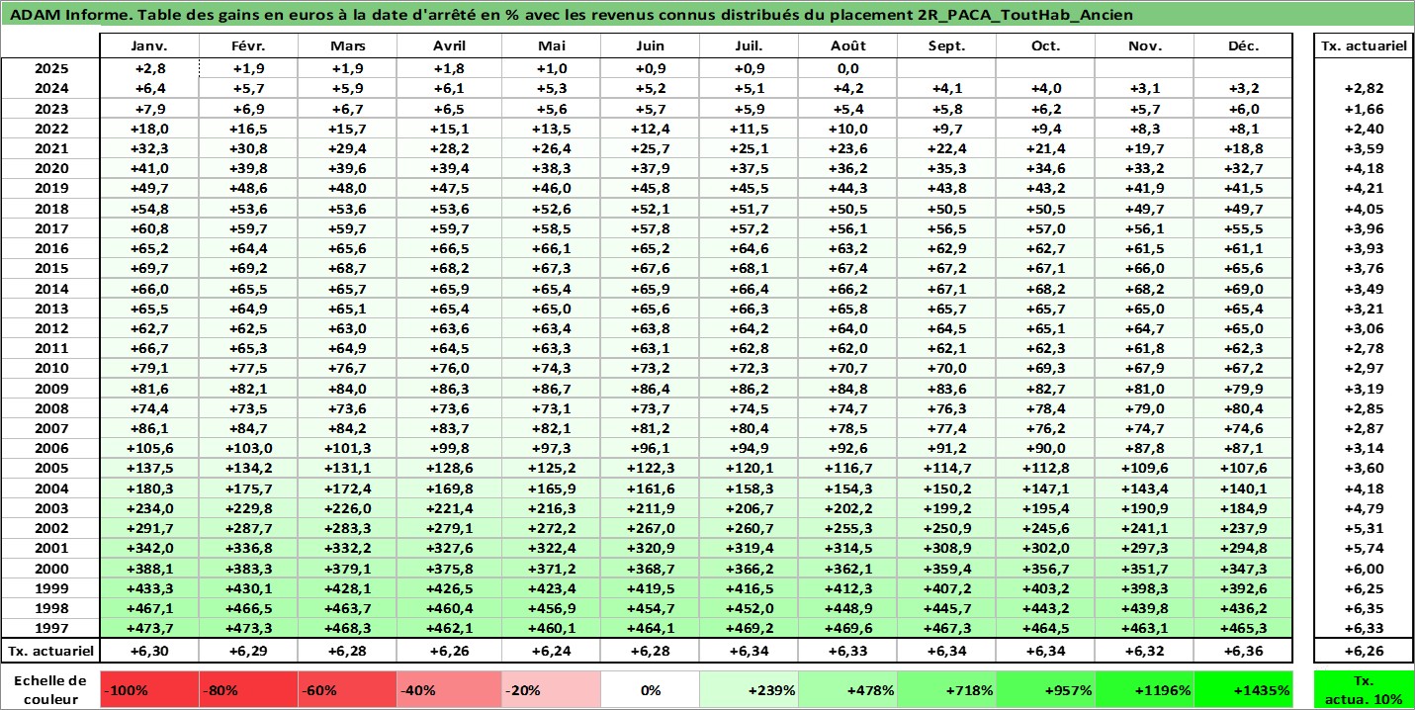Click the +161,6 cell for Juin 2004
1415x710 pixels.
649,488
